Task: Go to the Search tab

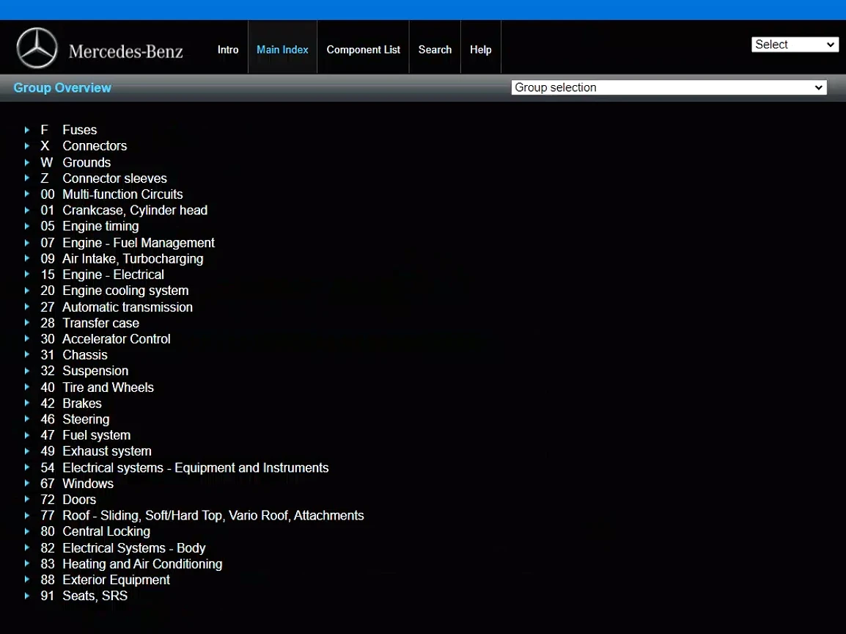Action: tap(435, 50)
